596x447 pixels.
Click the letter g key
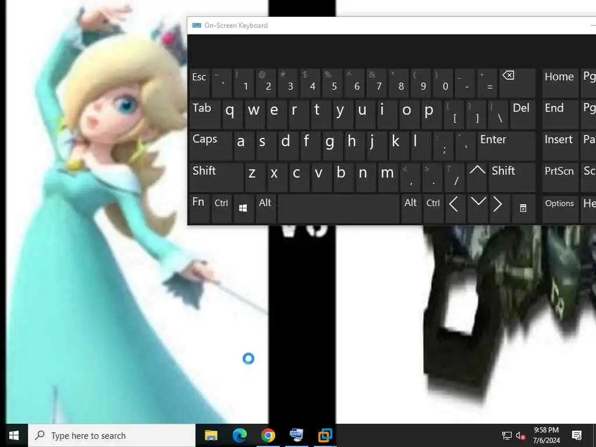tap(332, 146)
